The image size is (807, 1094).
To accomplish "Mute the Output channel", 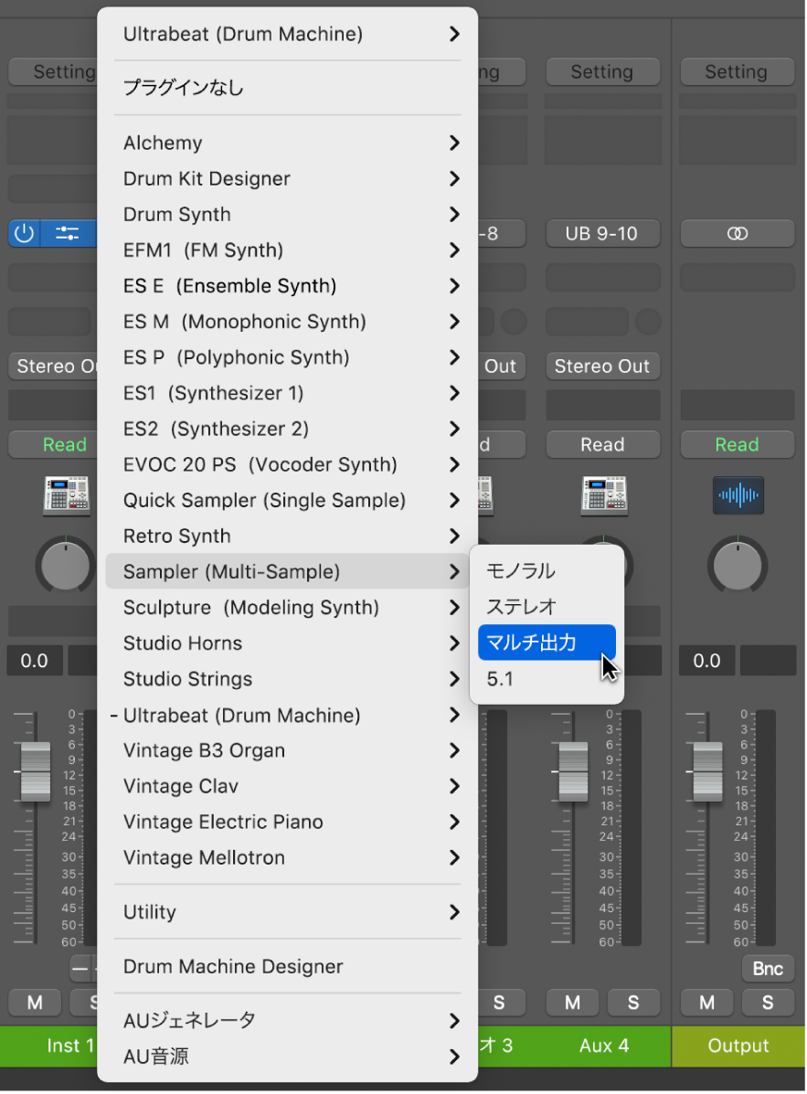I will tap(706, 1003).
